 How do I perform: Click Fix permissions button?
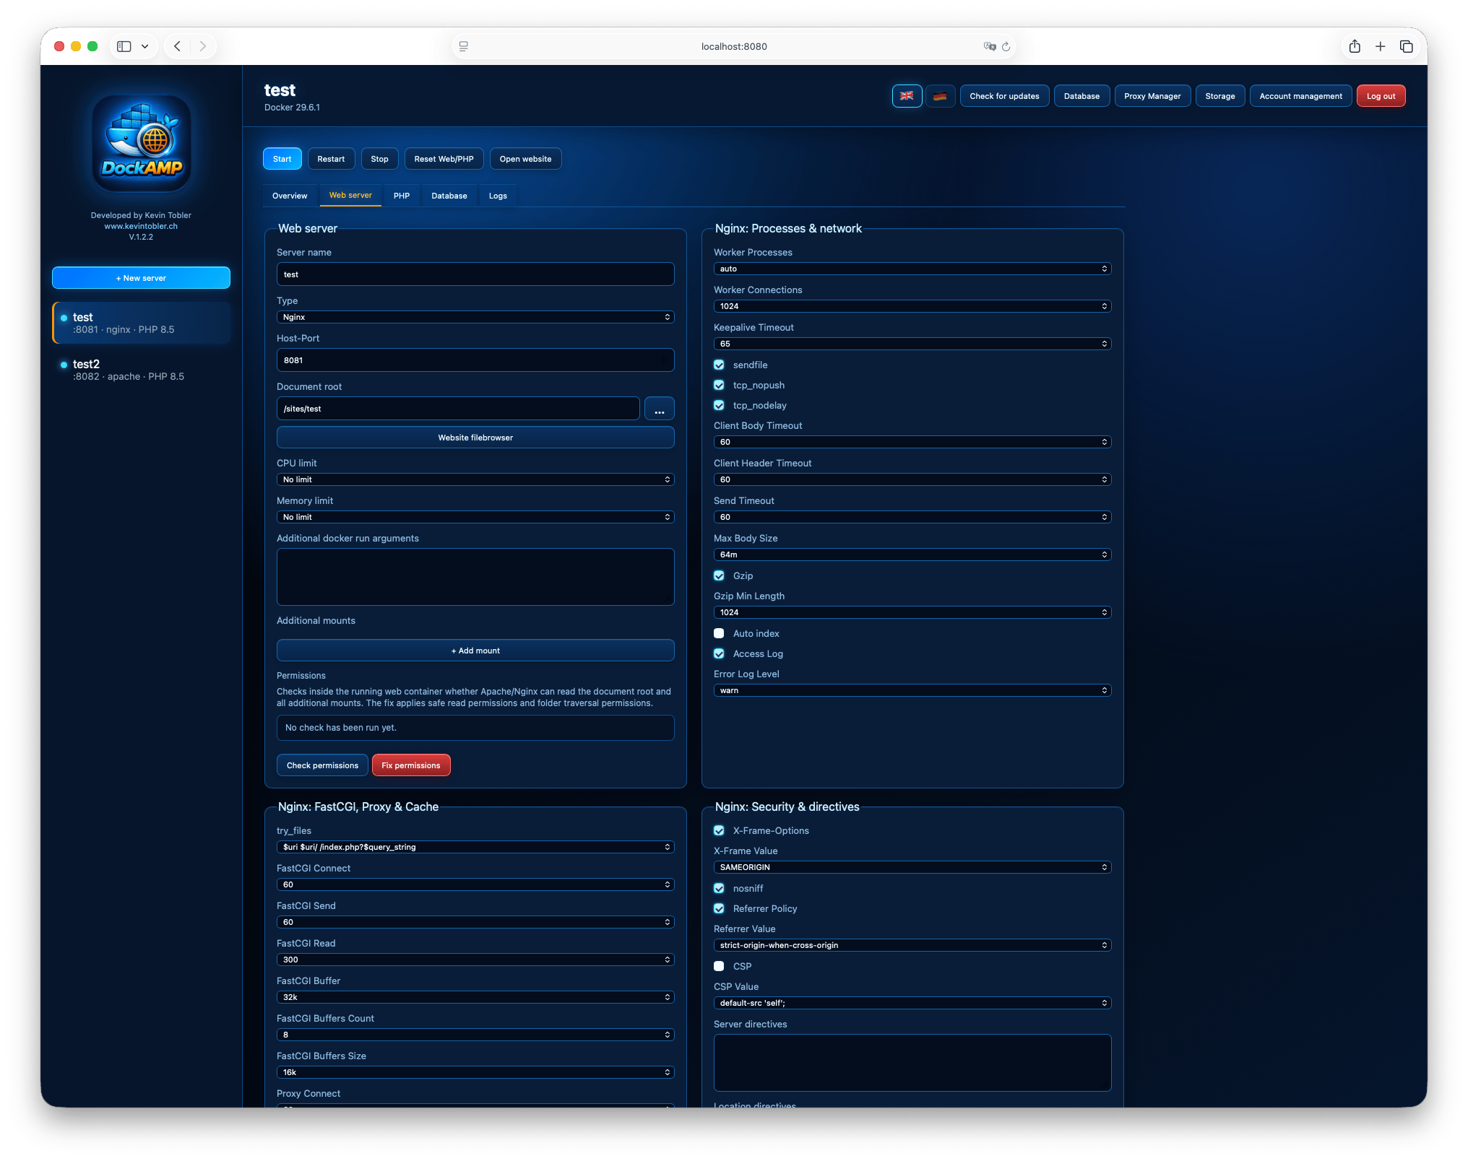(x=411, y=765)
